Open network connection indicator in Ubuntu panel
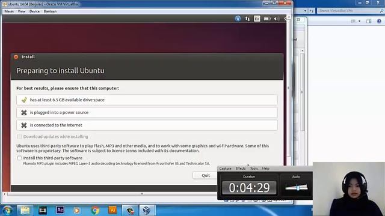Screen dimensions: 385x216 (x=247, y=19)
